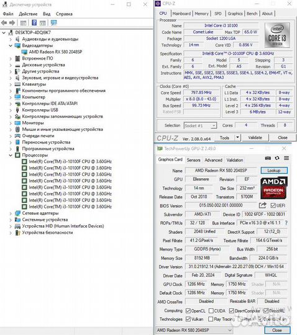Click the Дисковые устройства drive icon
Screen dimensions: 297x335
pyautogui.click(x=17, y=65)
